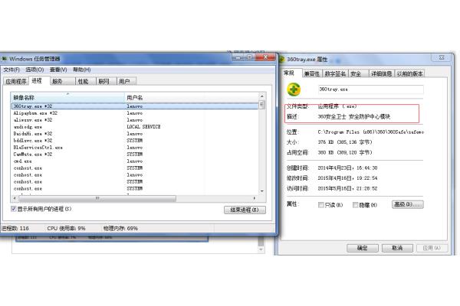Click the 376 KB size value
This screenshot has height=306, width=460.
[x=345, y=142]
